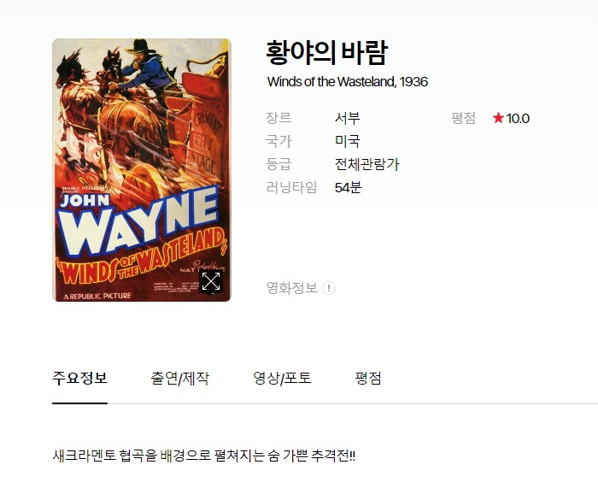
Task: Click the 10.0 rating score
Action: (x=518, y=118)
